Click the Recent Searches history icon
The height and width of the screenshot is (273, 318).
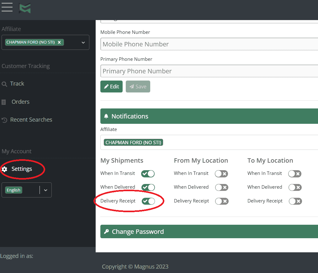[x=4, y=120]
